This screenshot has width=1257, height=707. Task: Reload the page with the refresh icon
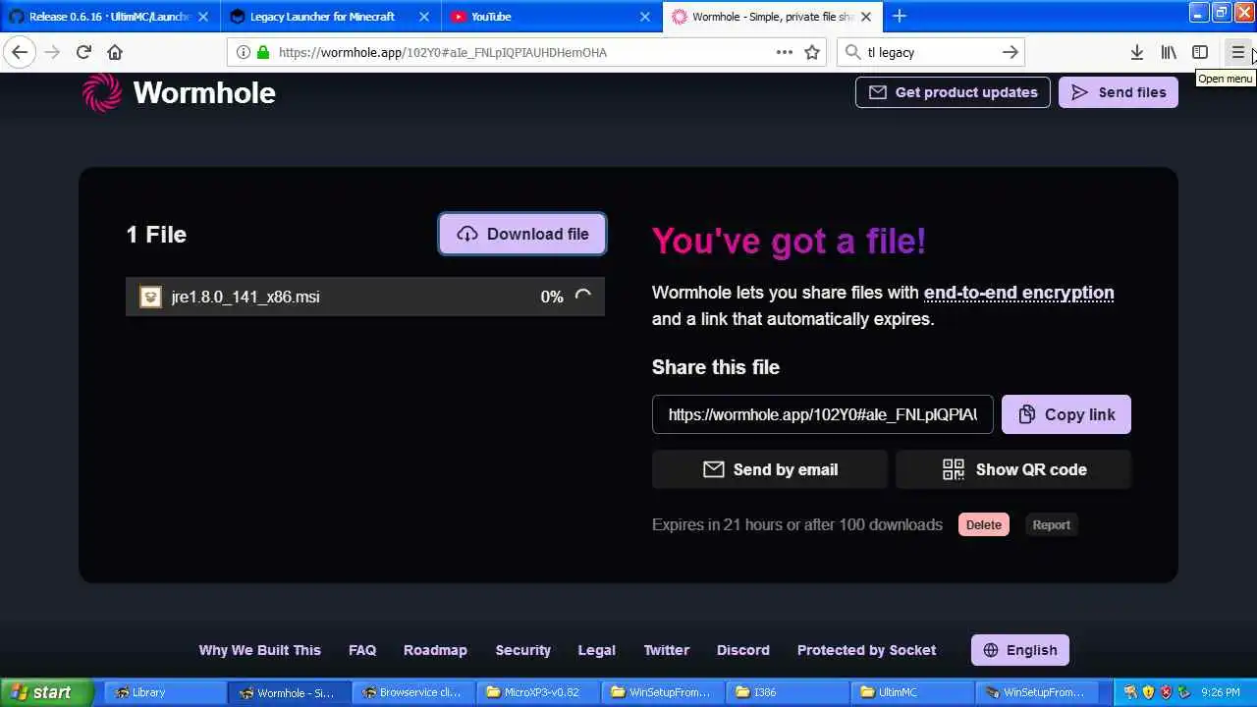click(83, 52)
